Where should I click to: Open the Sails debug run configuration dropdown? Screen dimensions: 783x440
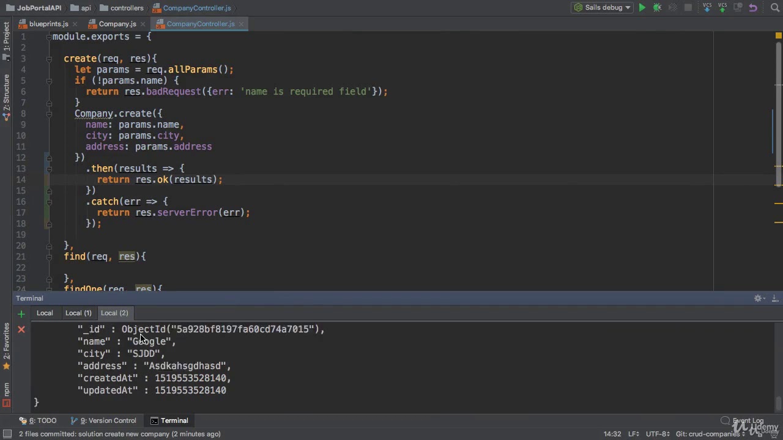[603, 8]
